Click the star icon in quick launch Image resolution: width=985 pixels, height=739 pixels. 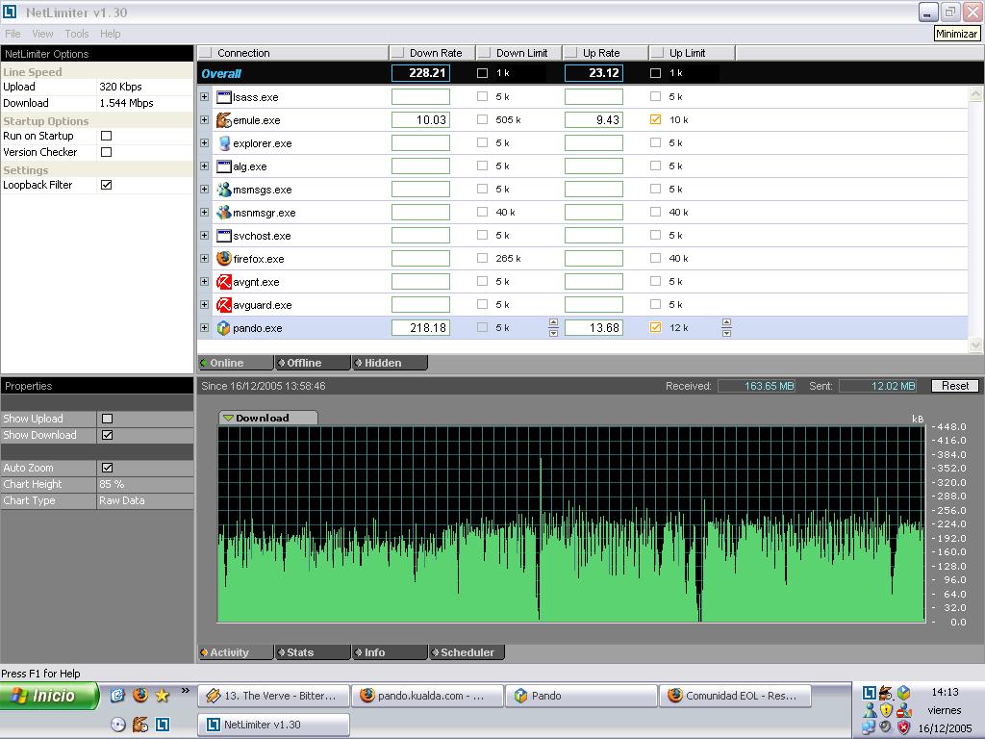click(x=162, y=695)
